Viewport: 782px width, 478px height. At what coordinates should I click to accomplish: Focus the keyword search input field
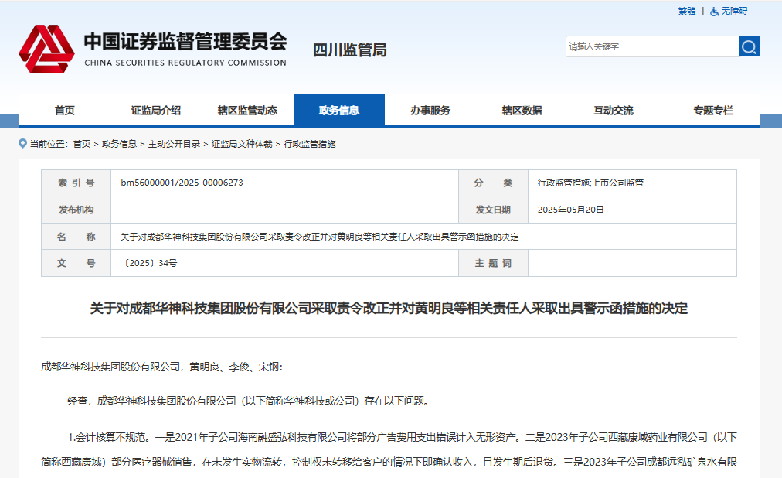651,46
